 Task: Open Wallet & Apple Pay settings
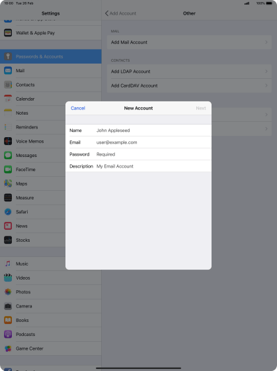click(51, 33)
